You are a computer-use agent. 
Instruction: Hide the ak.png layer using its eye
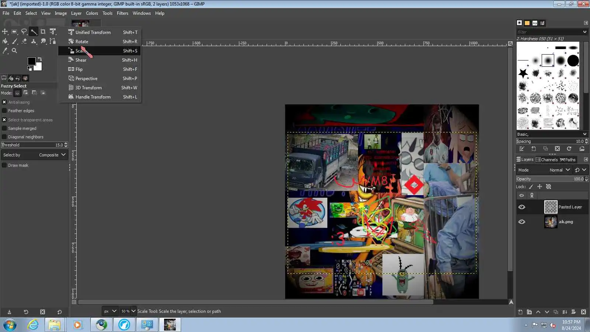pyautogui.click(x=521, y=222)
